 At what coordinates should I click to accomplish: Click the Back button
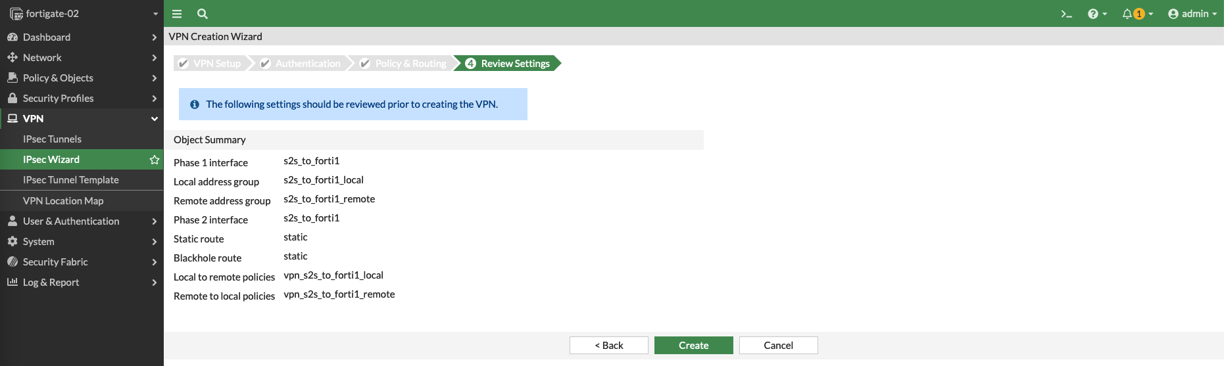[608, 346]
